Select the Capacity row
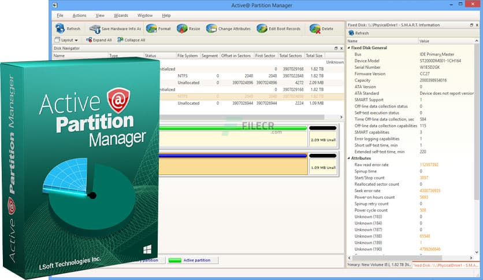The width and height of the screenshot is (483, 280). click(411, 80)
